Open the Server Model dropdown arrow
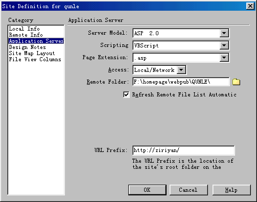 pyautogui.click(x=224, y=33)
